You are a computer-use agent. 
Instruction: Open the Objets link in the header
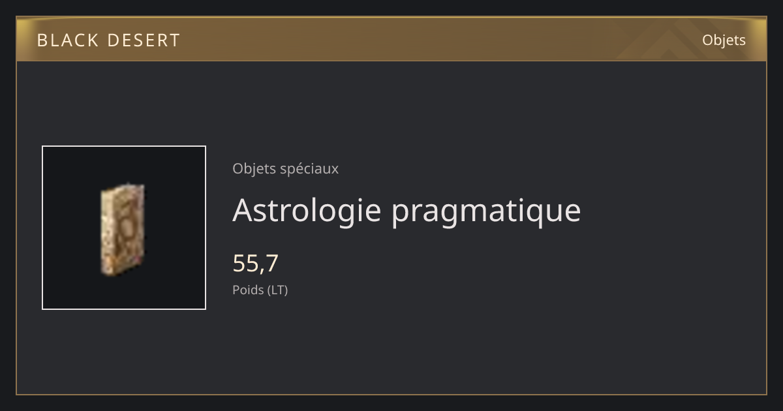pyautogui.click(x=724, y=40)
